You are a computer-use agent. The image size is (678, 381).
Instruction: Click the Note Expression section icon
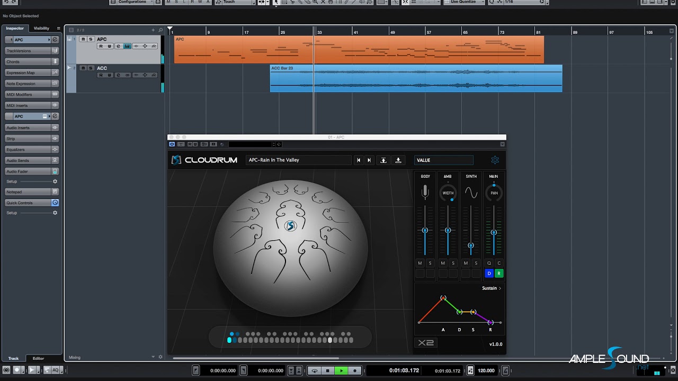(x=55, y=84)
